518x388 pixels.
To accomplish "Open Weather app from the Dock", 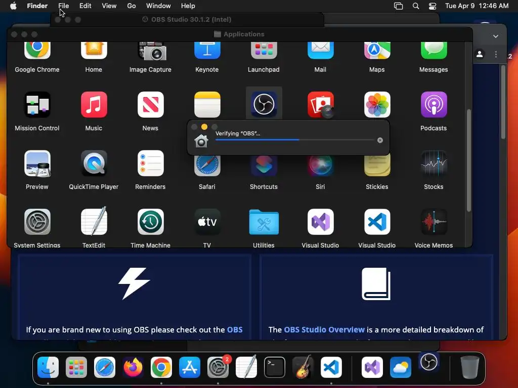I will pos(401,367).
